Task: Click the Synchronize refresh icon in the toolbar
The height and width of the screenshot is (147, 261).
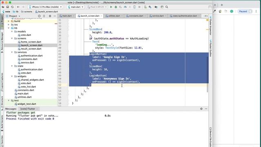Action: (12, 7)
